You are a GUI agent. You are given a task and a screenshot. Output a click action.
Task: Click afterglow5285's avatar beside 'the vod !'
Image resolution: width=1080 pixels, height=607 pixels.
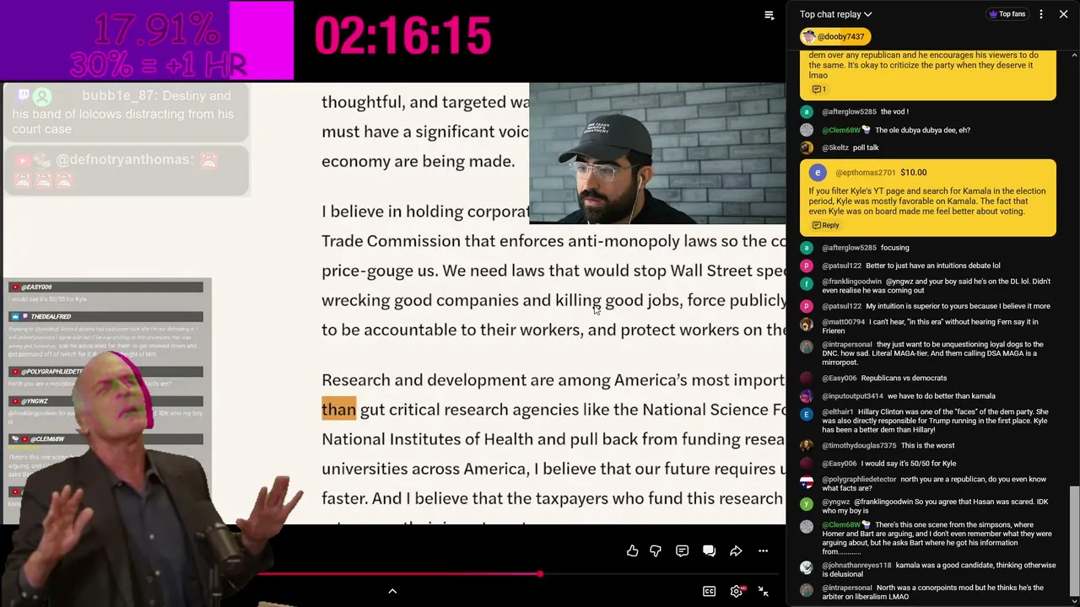807,112
